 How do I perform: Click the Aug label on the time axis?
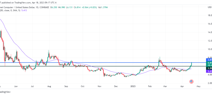(x=49, y=86)
